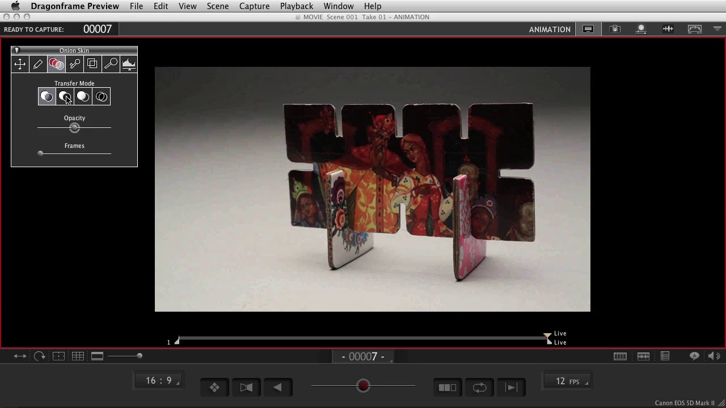Open the Scene menu
This screenshot has height=408, width=726.
(218, 6)
